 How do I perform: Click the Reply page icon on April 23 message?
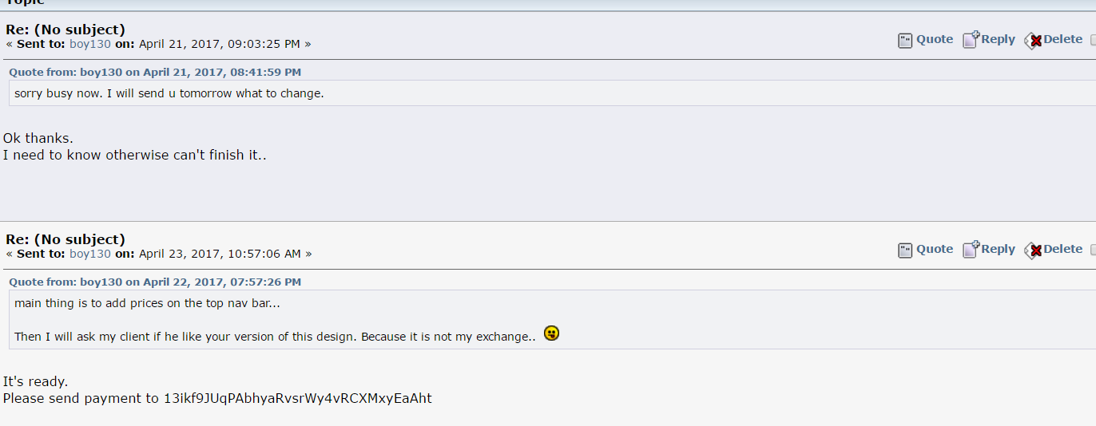971,250
